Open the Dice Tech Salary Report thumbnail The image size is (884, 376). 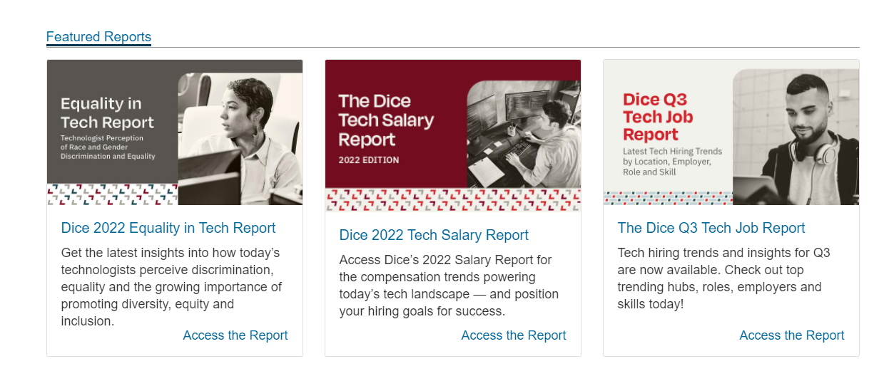[x=452, y=135]
